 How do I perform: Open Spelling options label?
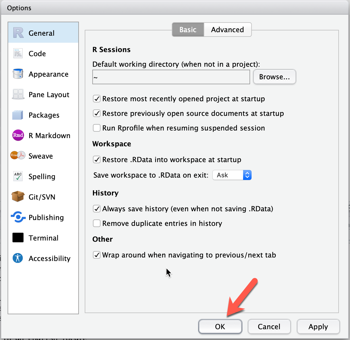point(42,177)
